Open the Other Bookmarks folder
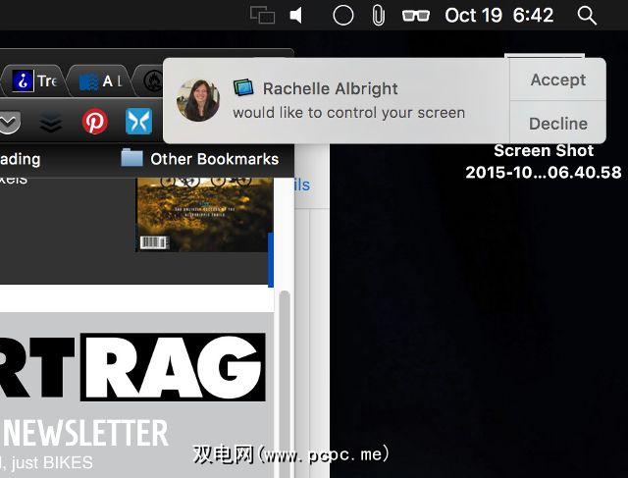 tap(199, 159)
